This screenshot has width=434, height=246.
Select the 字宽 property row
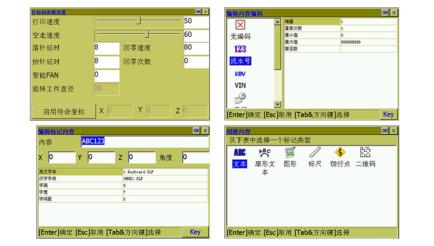[123, 192]
